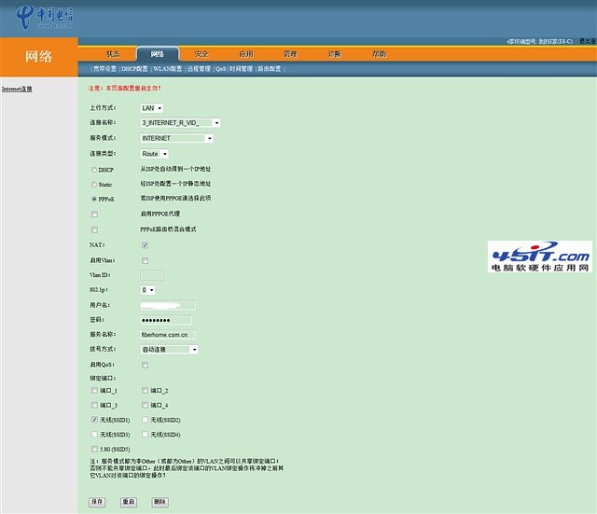Check the 无线(SSID3) checkbox

94,434
